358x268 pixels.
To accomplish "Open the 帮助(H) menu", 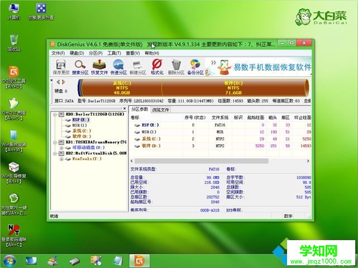I will click(x=152, y=53).
